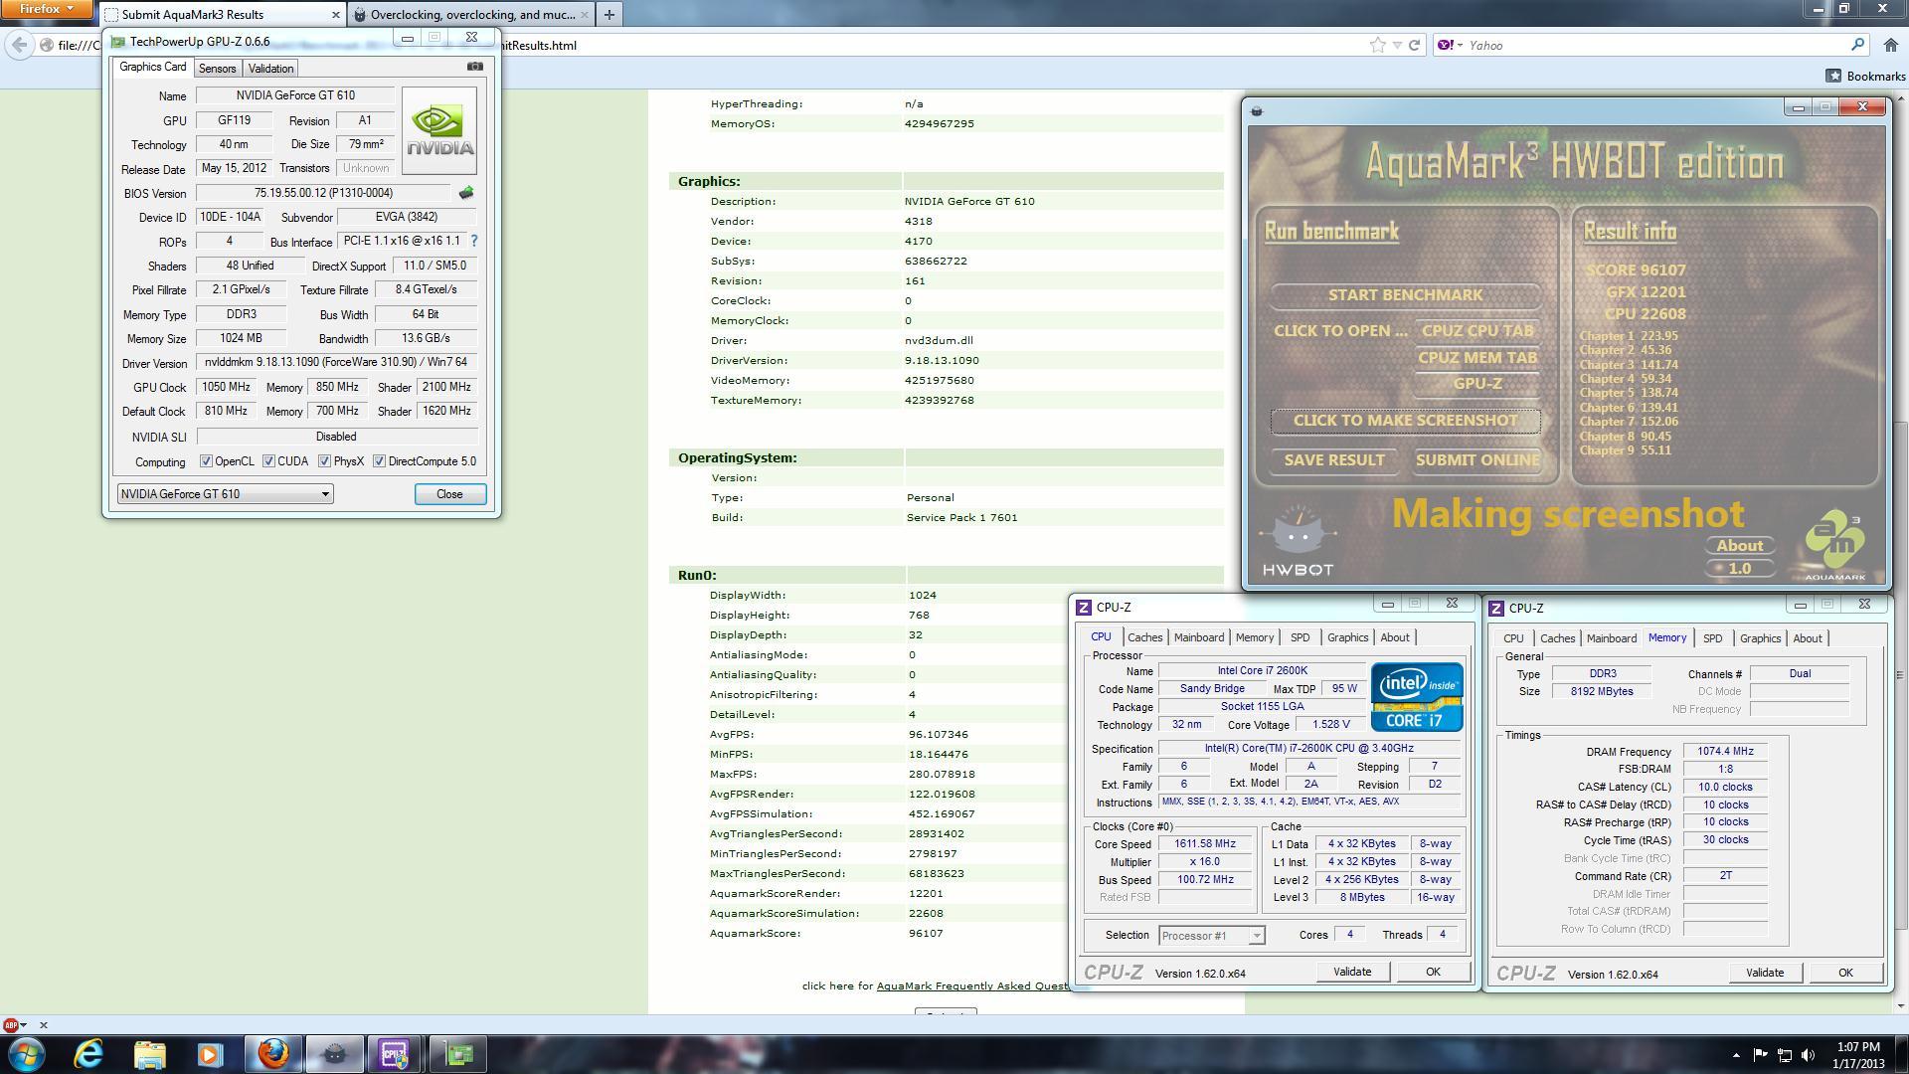Toggle the CUDA checkbox

(268, 461)
